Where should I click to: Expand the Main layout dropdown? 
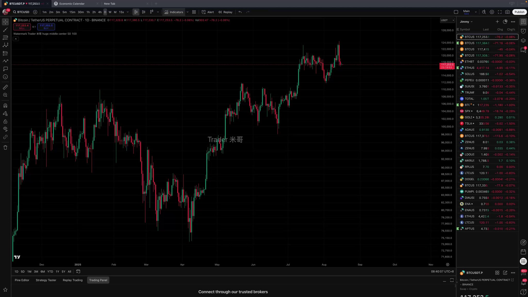[476, 12]
